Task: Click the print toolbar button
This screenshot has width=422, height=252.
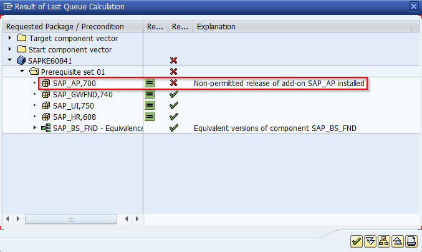Action: pos(411,241)
